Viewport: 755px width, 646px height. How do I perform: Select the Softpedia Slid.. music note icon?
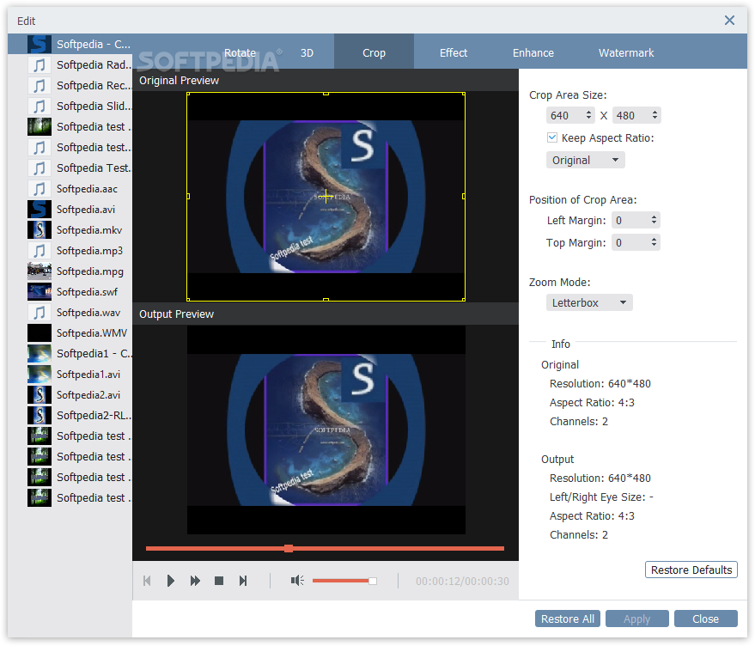40,106
